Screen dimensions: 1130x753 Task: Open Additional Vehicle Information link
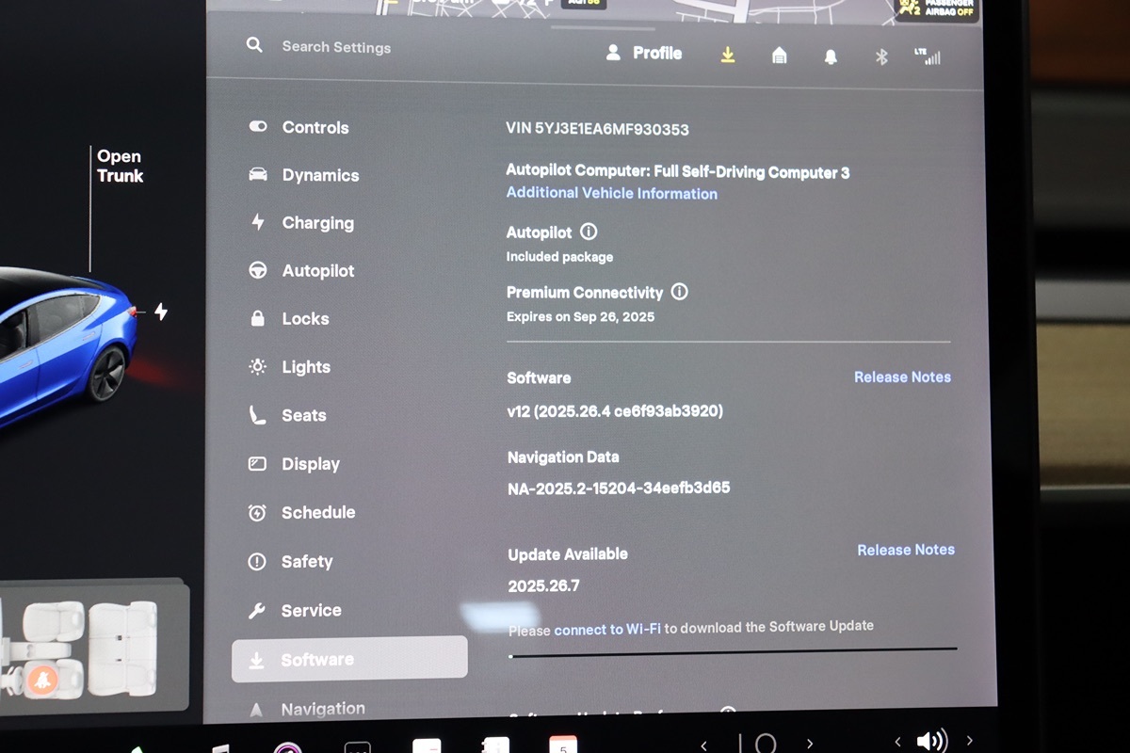612,193
